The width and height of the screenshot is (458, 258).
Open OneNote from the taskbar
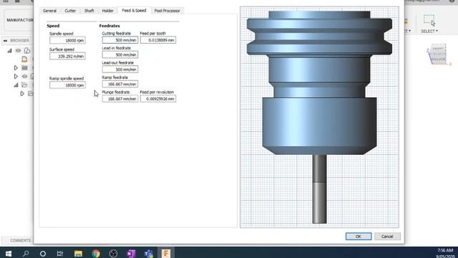point(131,253)
